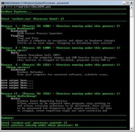This screenshot has height=132, width=135.
Task: Select the 'SvcHost Explorer...' heading line
Action: point(16,12)
